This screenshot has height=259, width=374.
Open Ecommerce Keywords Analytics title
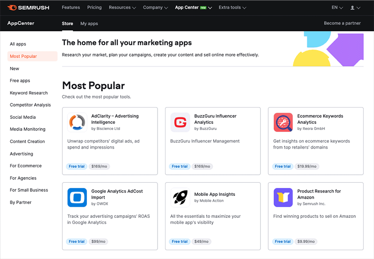coord(320,119)
